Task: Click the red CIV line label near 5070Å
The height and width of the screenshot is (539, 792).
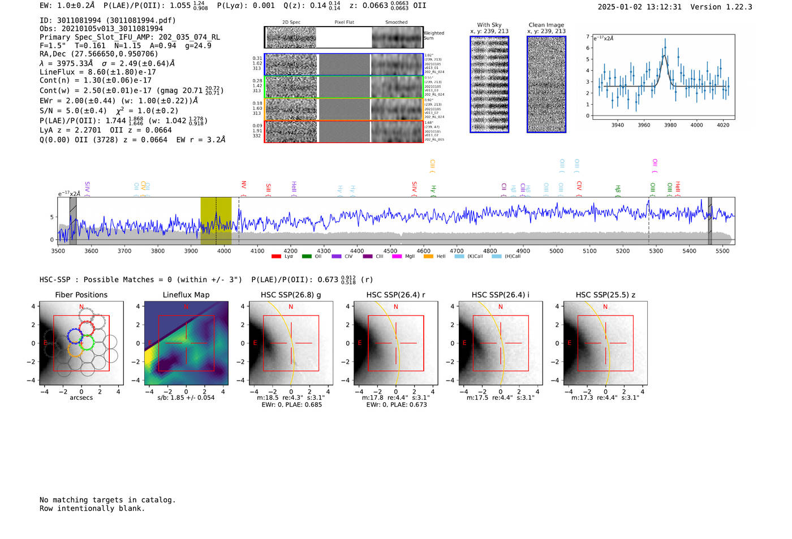Action: (579, 189)
